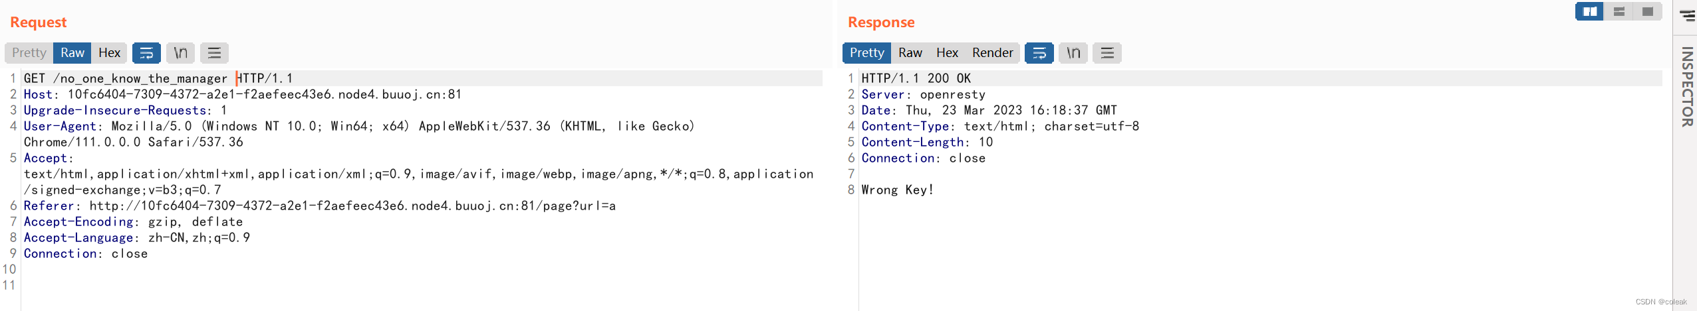Switch Request view to Hex tab
Viewport: 1697px width, 311px height.
pyautogui.click(x=109, y=53)
